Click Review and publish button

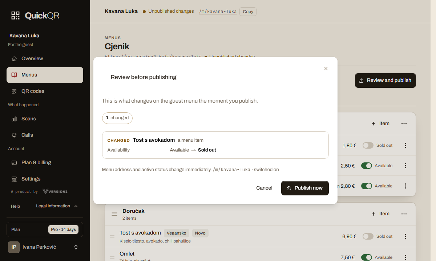click(385, 80)
